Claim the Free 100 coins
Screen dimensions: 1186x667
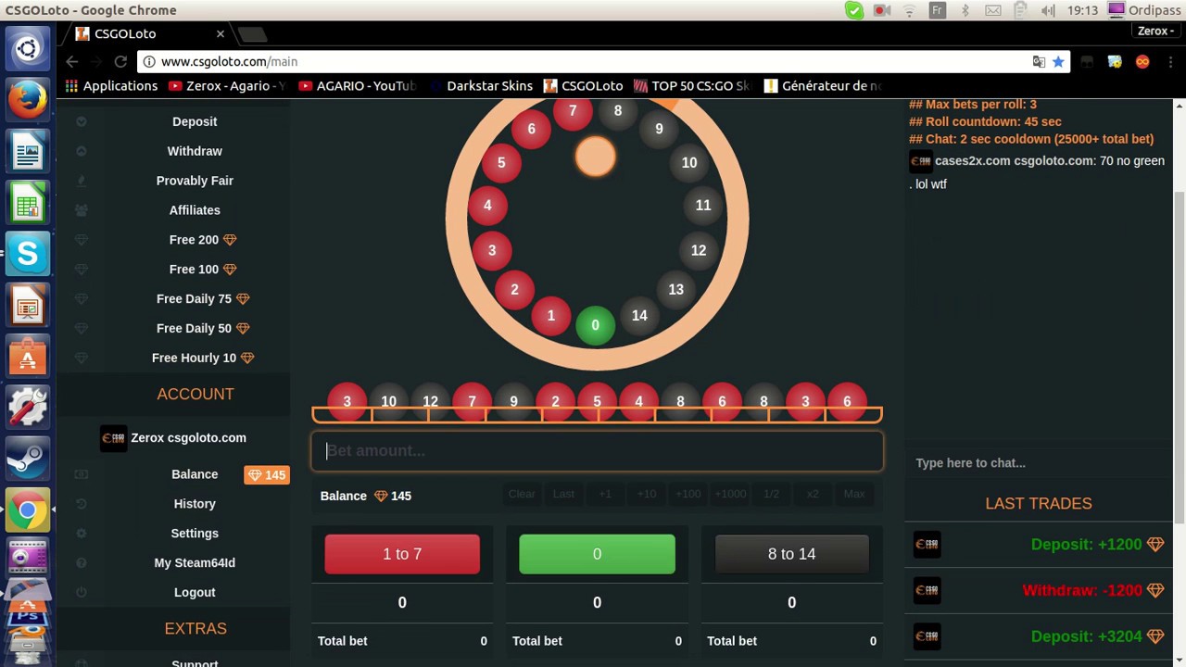click(203, 270)
